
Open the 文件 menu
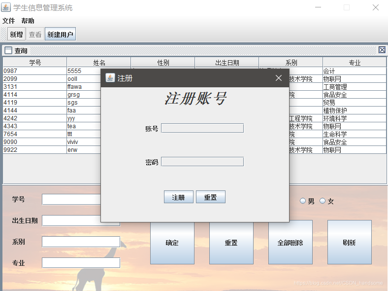9,21
